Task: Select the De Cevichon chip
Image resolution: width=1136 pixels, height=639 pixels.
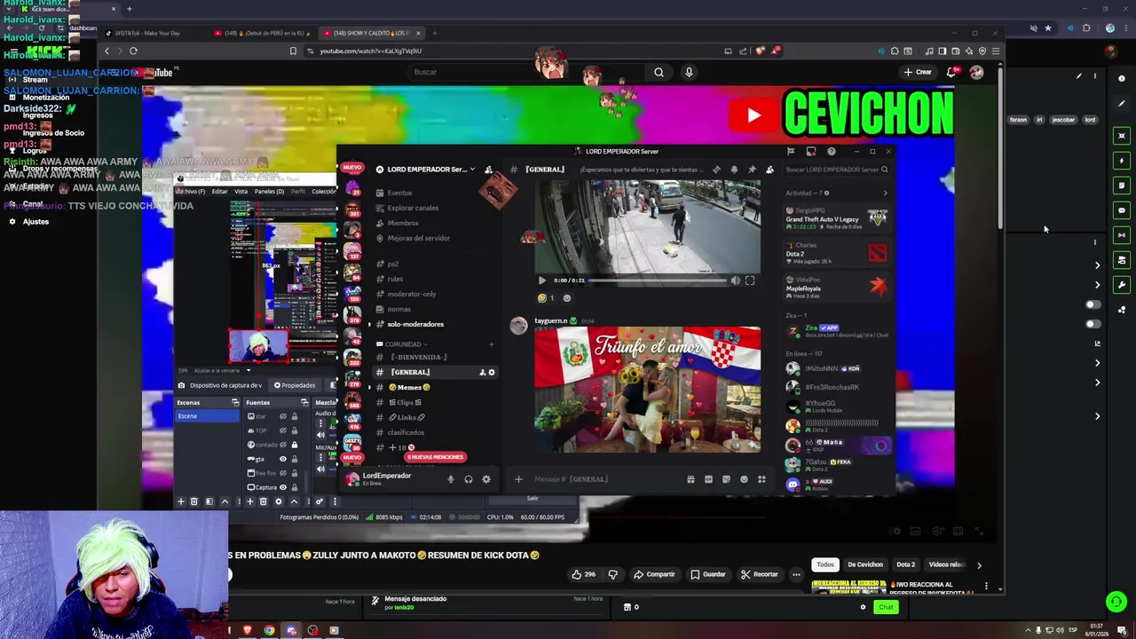Action: pos(865,564)
